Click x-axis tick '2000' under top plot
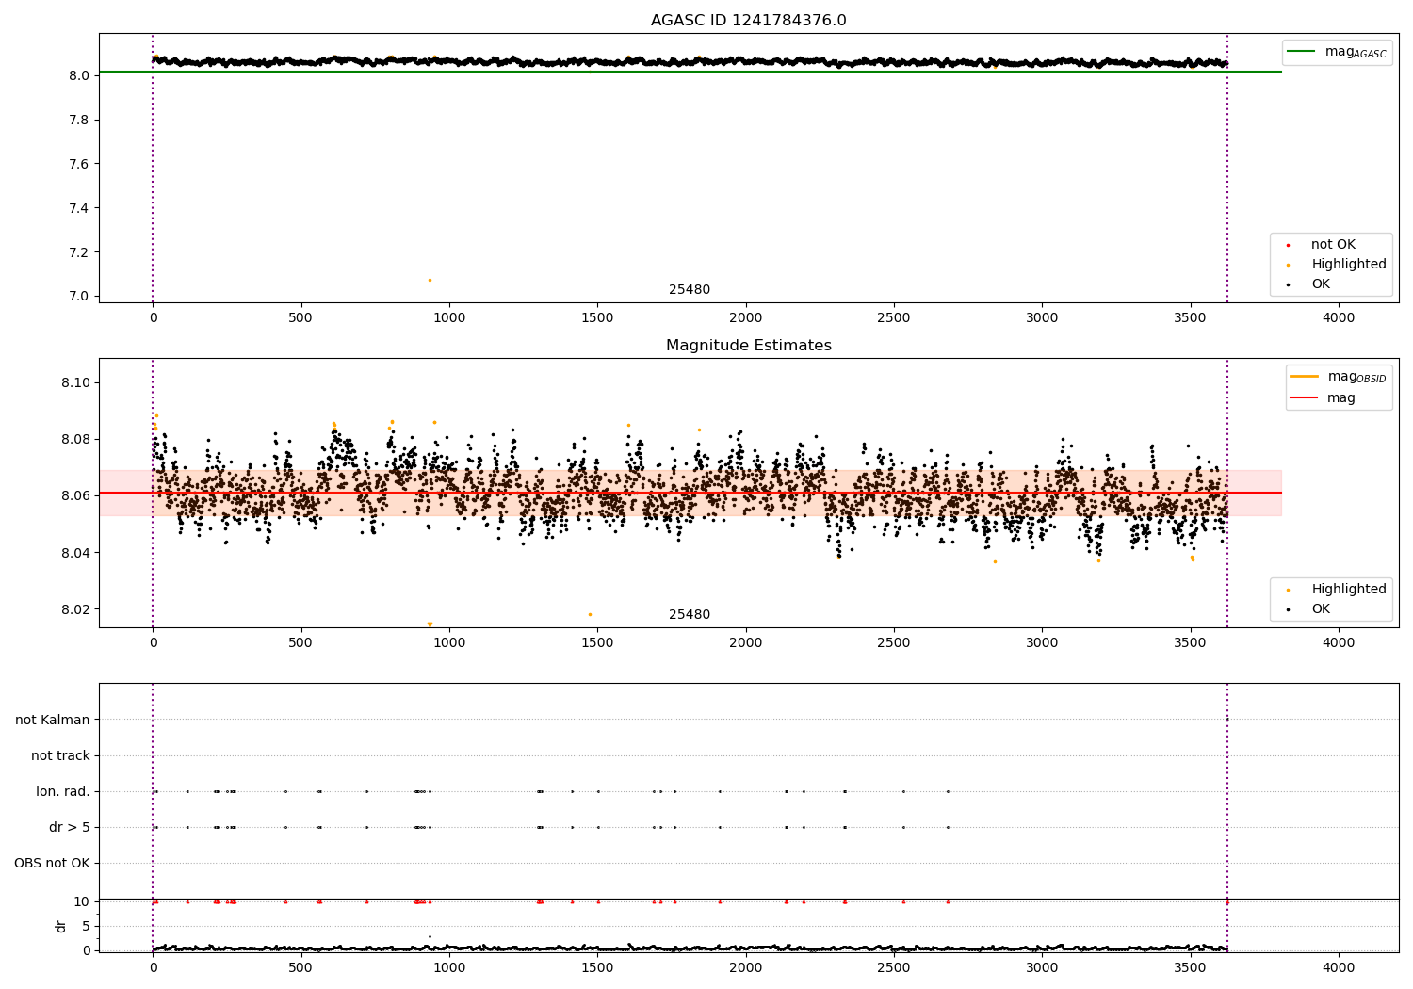This screenshot has height=989, width=1413. pyautogui.click(x=745, y=318)
